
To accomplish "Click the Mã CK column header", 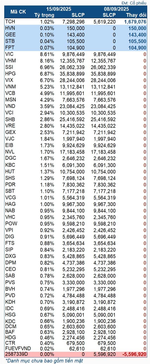I will (x=18, y=12).
